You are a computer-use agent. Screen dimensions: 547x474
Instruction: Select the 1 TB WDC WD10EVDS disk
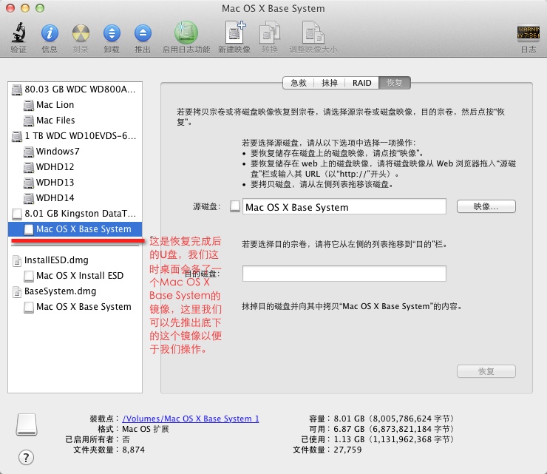(75, 136)
